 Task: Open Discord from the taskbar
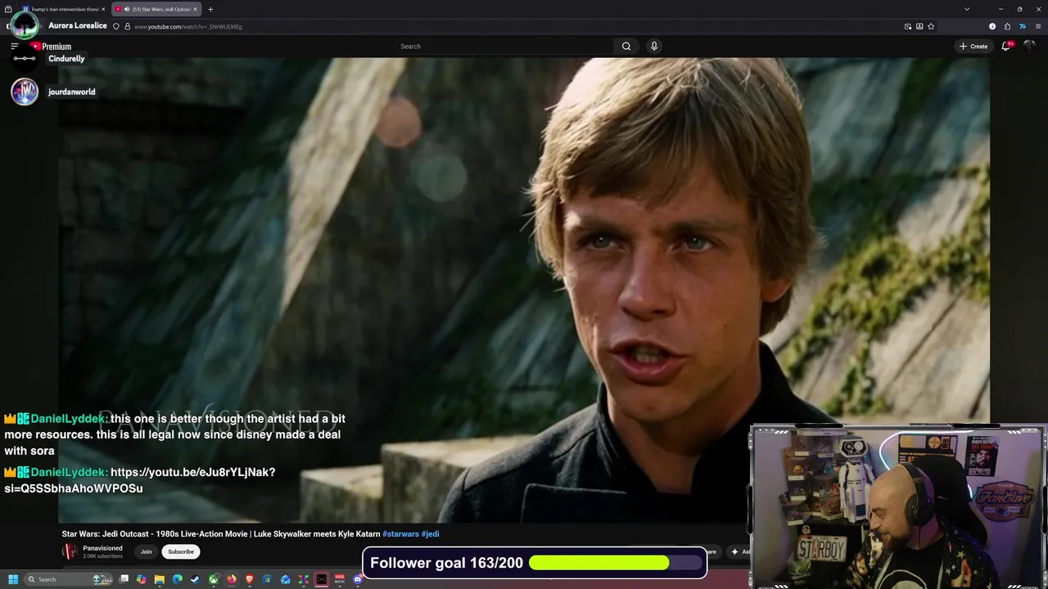tap(358, 579)
